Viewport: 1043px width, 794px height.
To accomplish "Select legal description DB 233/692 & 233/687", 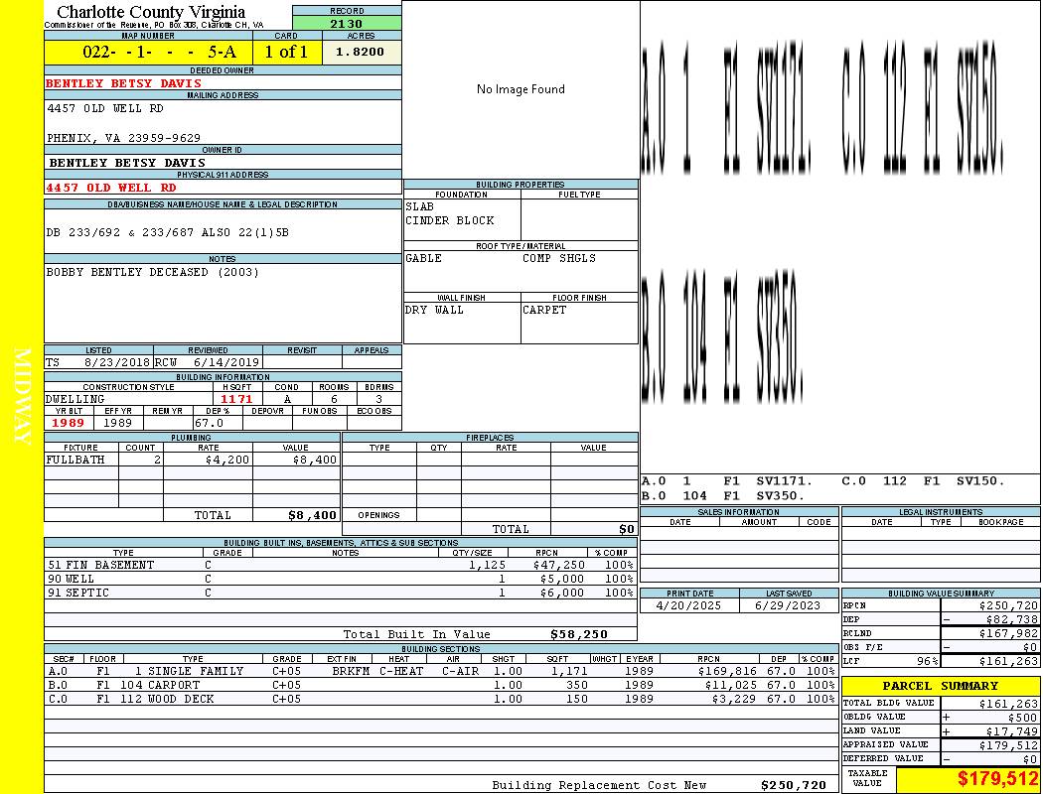I will [x=120, y=232].
